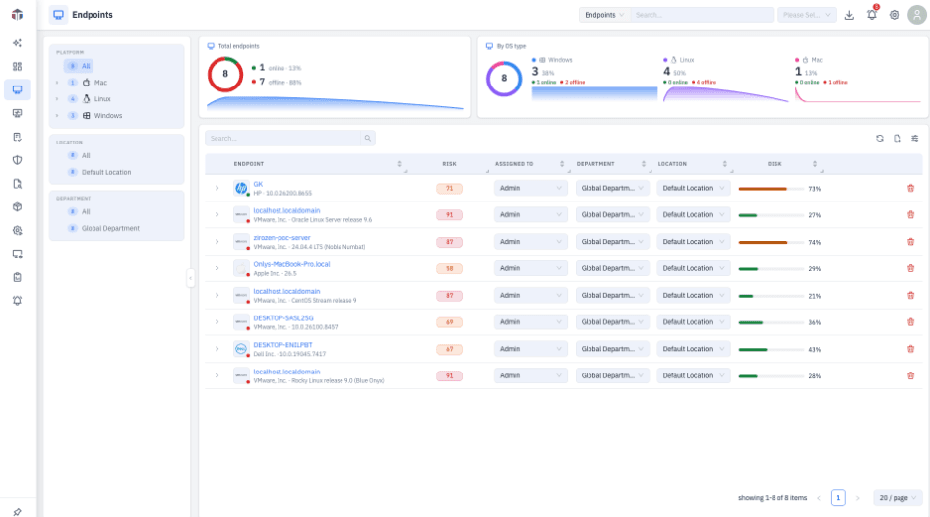Refresh the endpoints table

[x=880, y=138]
